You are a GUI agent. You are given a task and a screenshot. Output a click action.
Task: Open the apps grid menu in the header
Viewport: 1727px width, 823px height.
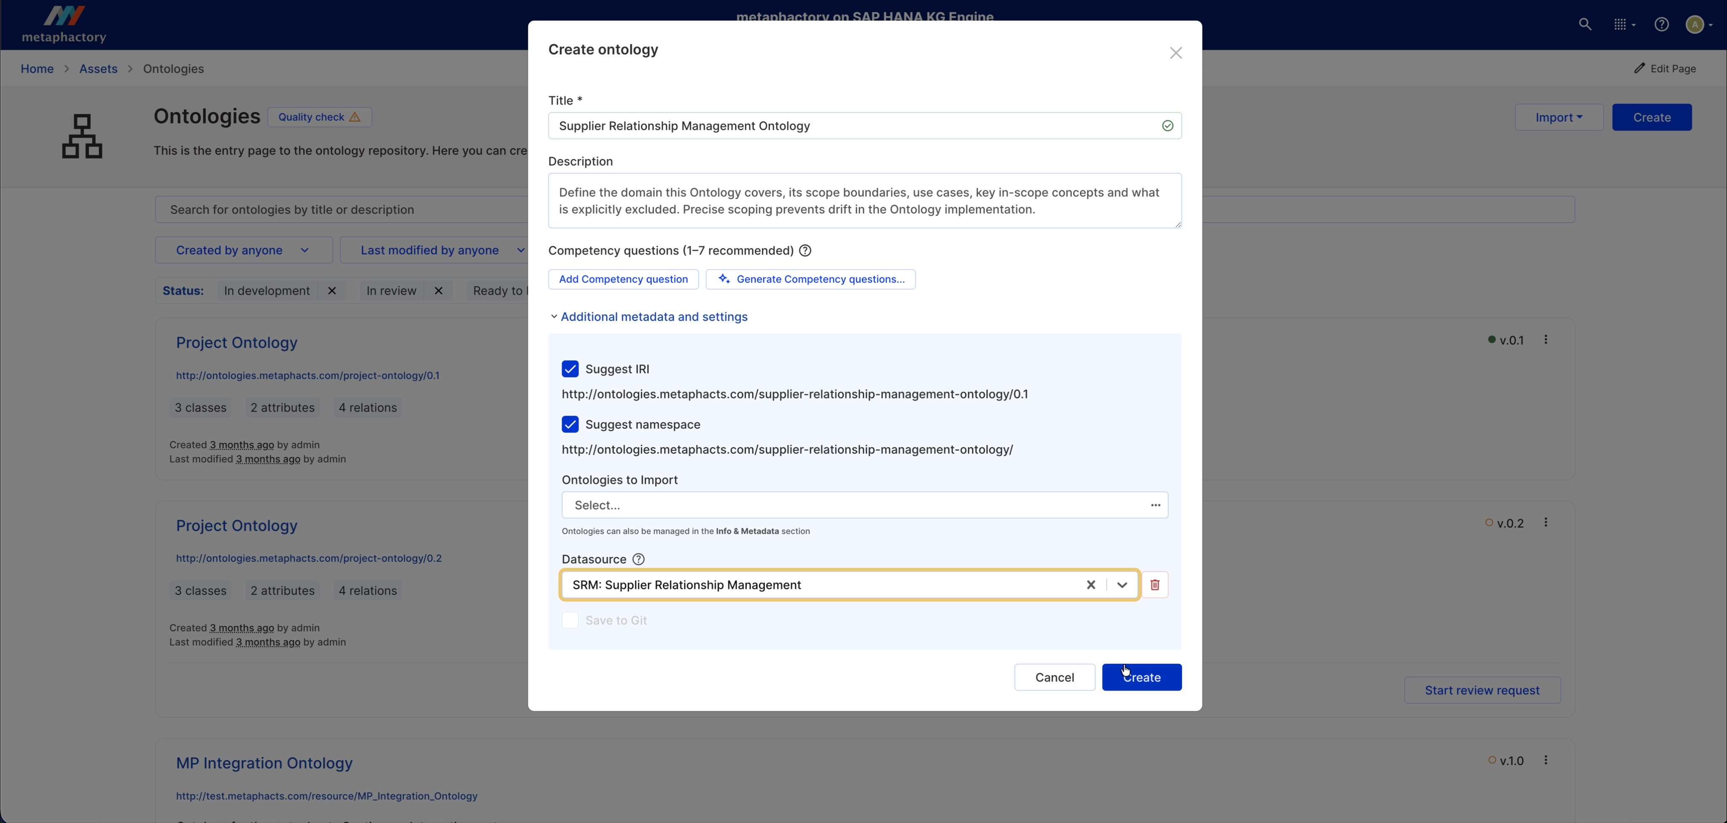[x=1623, y=25]
